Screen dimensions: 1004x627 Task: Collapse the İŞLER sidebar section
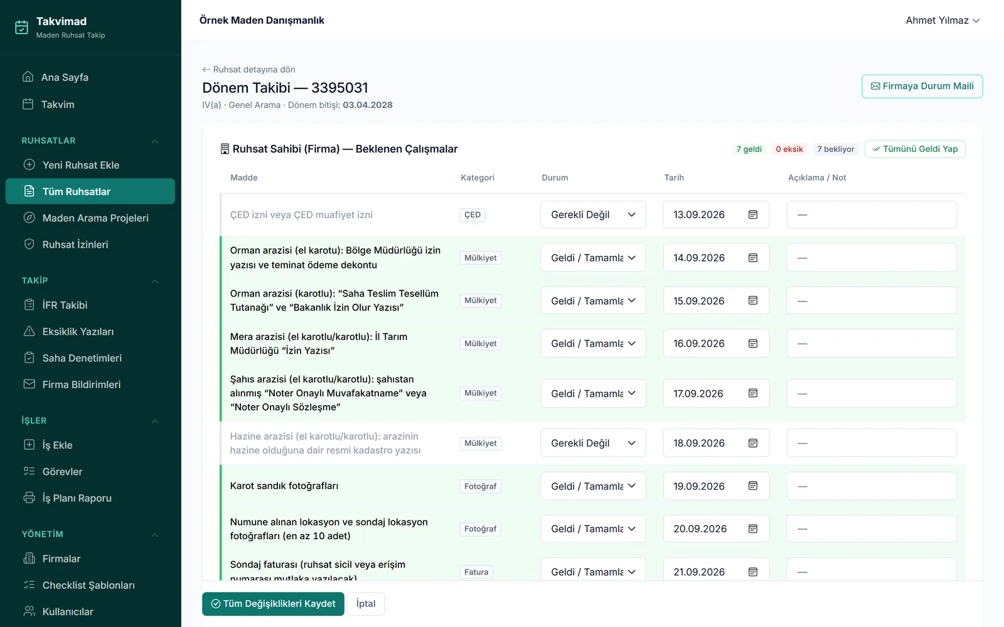click(x=154, y=421)
